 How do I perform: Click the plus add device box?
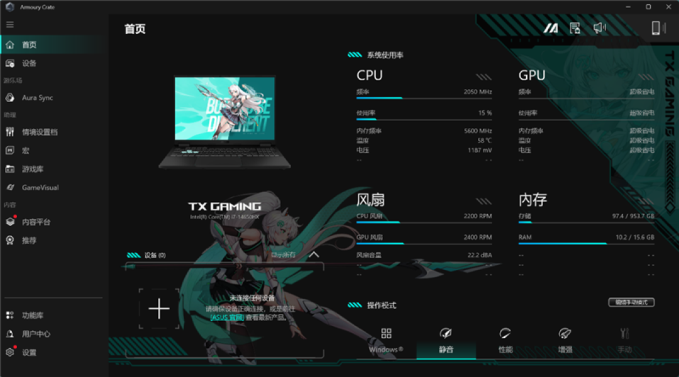(159, 308)
